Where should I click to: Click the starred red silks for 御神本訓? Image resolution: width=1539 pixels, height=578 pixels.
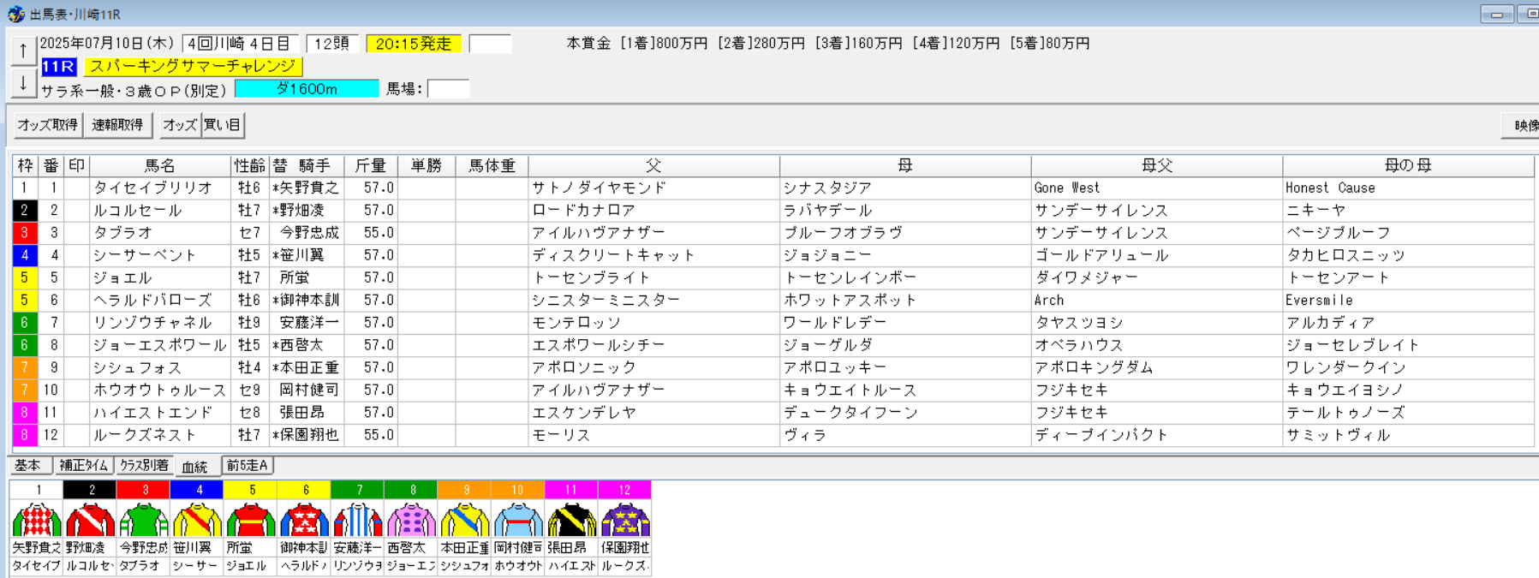[x=304, y=520]
